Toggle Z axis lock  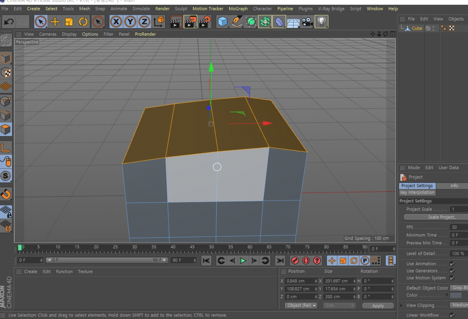[x=144, y=22]
